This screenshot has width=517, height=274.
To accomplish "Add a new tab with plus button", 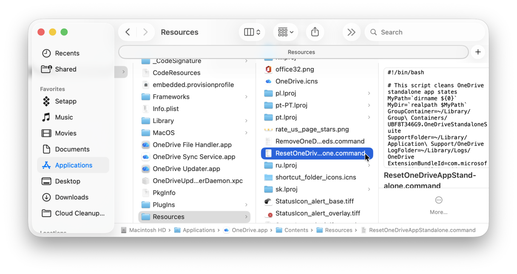I will (x=478, y=52).
